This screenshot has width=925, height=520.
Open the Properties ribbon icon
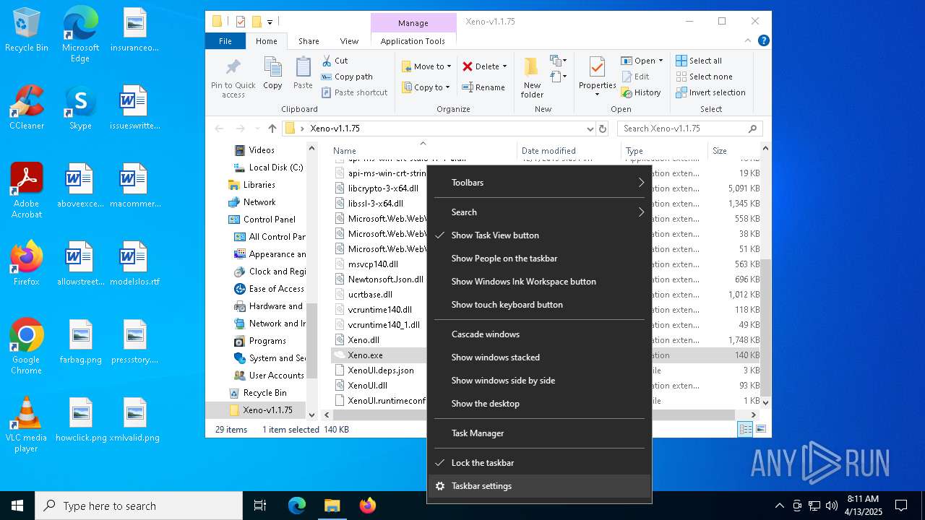coord(597,77)
